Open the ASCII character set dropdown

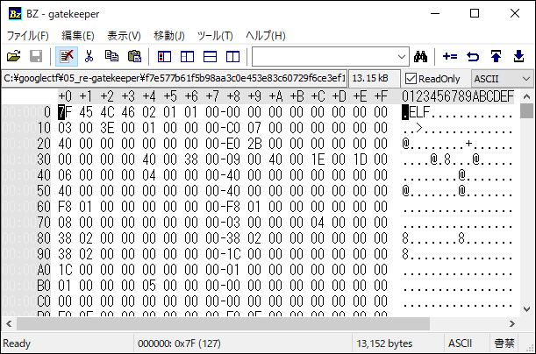point(502,79)
